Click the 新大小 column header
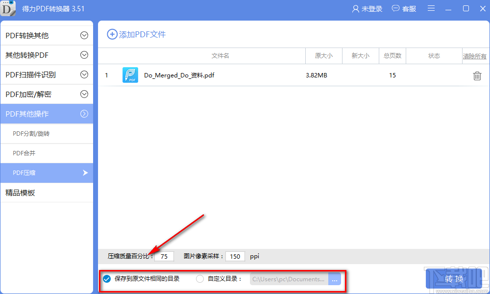The height and width of the screenshot is (294, 490). pyautogui.click(x=361, y=55)
